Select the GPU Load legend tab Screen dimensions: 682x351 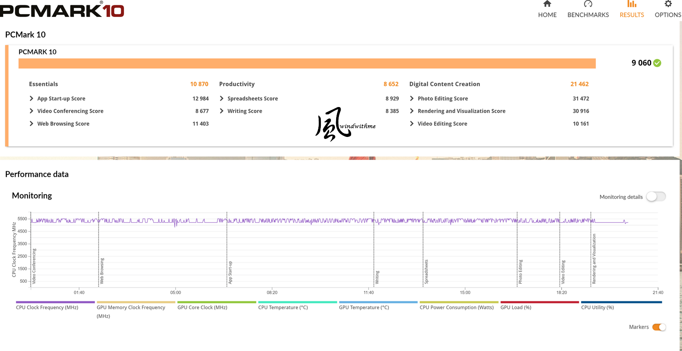[x=516, y=307]
